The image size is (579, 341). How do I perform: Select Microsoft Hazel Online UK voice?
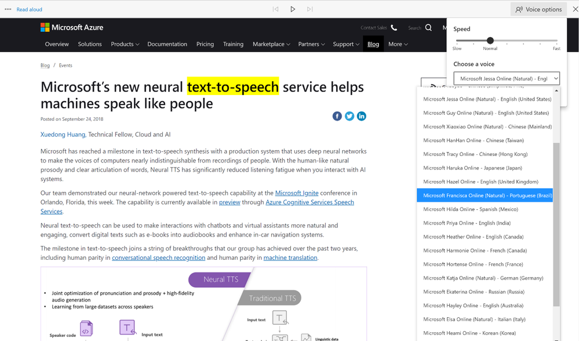point(485,182)
